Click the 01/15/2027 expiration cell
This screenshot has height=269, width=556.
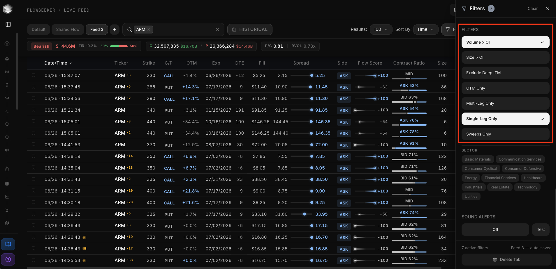218,110
